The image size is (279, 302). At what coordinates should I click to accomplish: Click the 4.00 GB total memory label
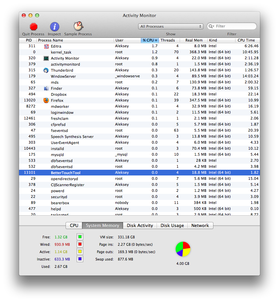click(183, 263)
